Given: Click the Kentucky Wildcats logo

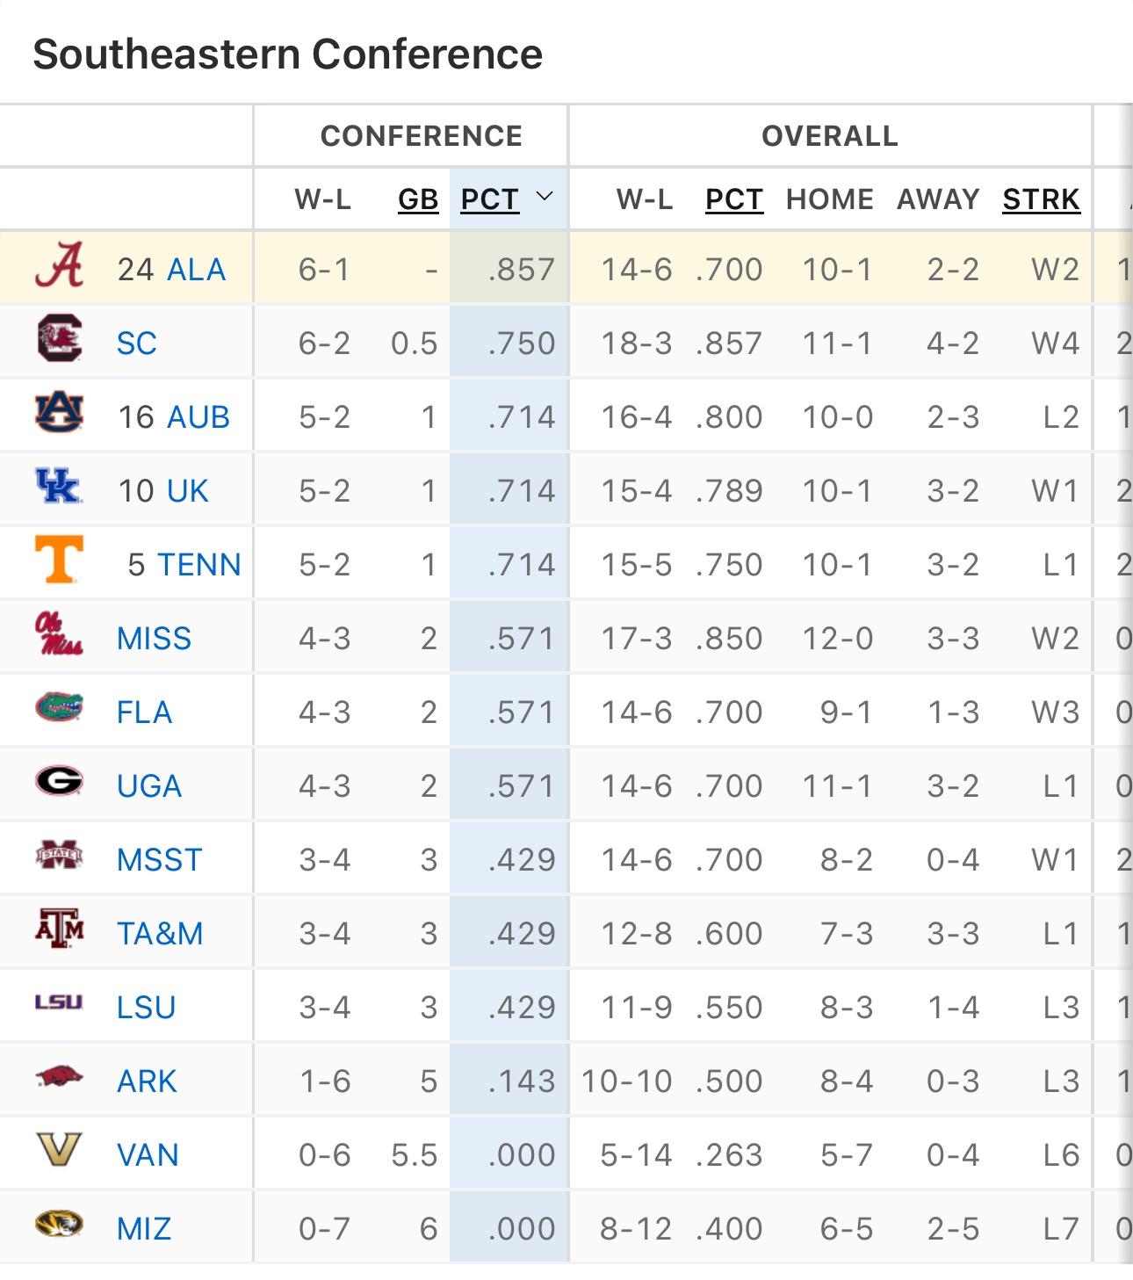Looking at the screenshot, I should coord(59,488).
